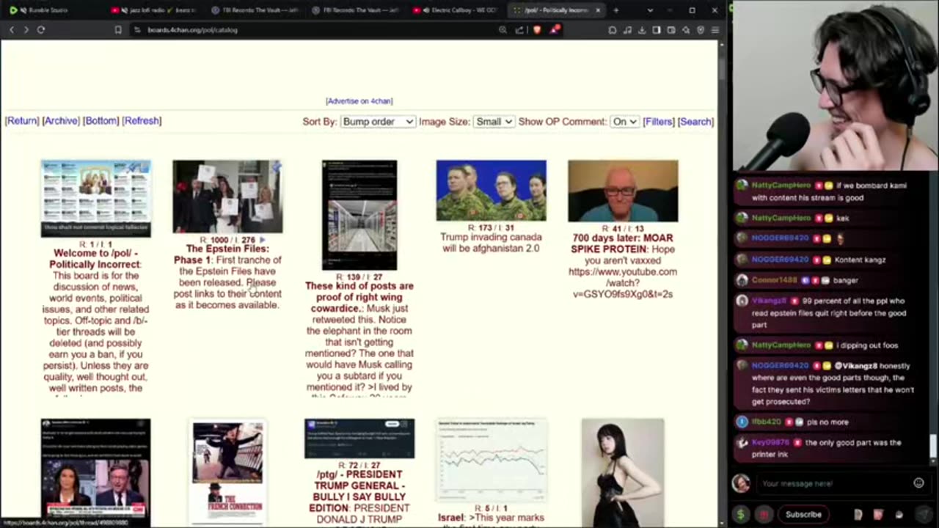Open the Sort By dropdown
Viewport: 939px width, 528px height.
click(378, 122)
